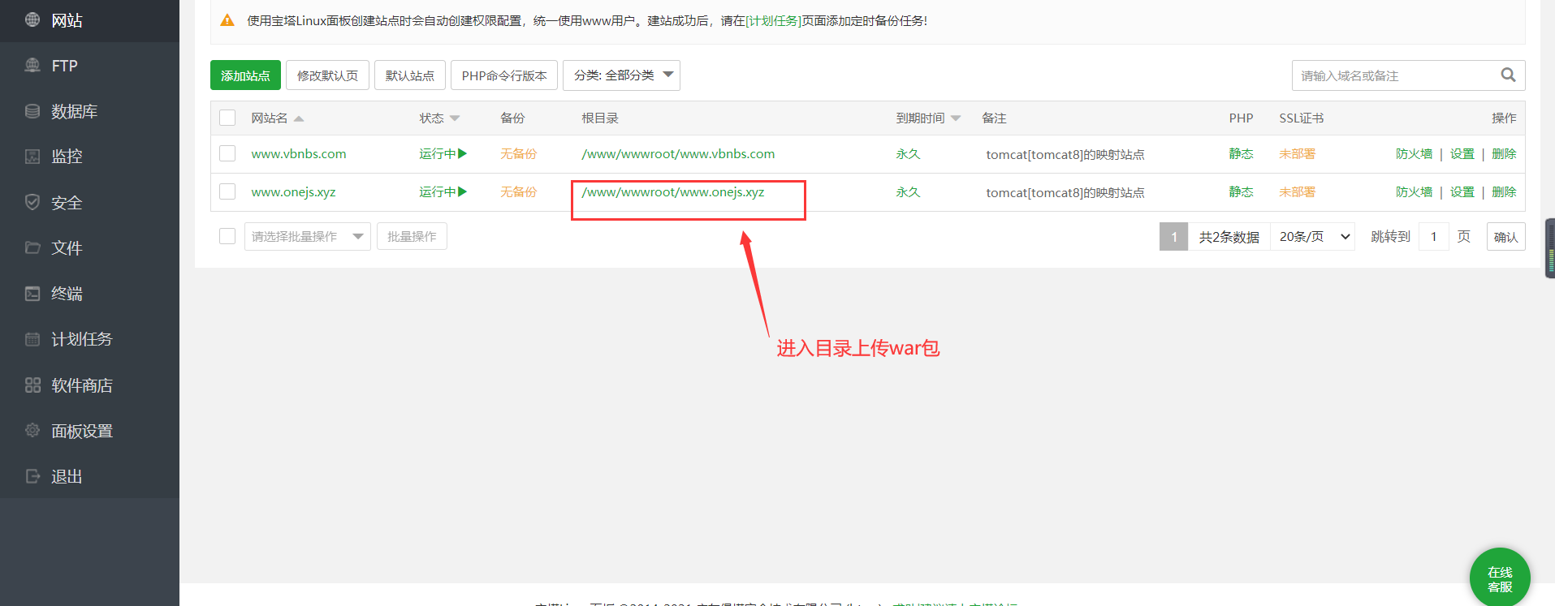The width and height of the screenshot is (1555, 606).
Task: Open the 在线客服 chat button
Action: (x=1500, y=578)
